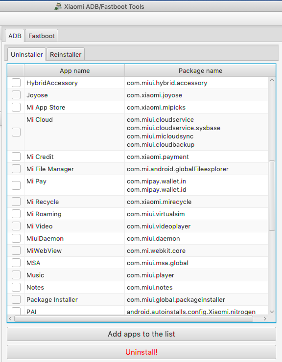The height and width of the screenshot is (362, 282).
Task: Select the com.xiaomi.mirecycle cell
Action: (196, 202)
